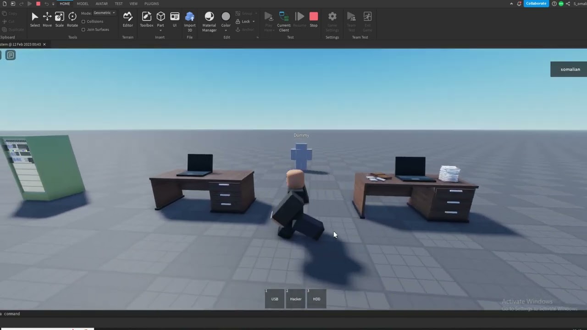This screenshot has height=330, width=587.
Task: Click the red stop square in quick access bar
Action: pos(38,4)
